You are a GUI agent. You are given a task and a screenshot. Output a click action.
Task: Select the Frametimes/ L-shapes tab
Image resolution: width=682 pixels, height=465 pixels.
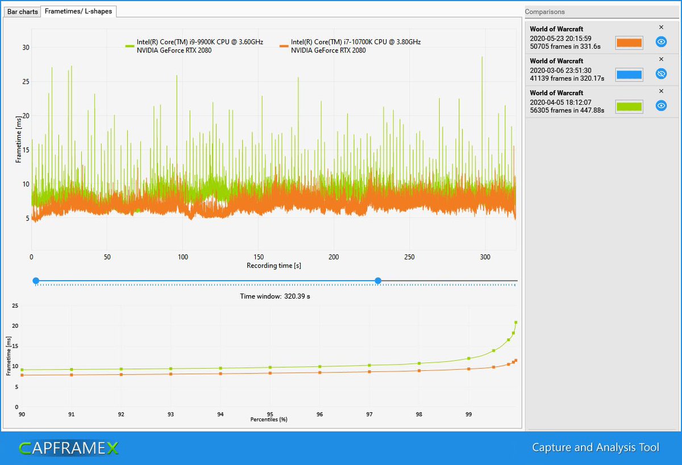(x=78, y=11)
